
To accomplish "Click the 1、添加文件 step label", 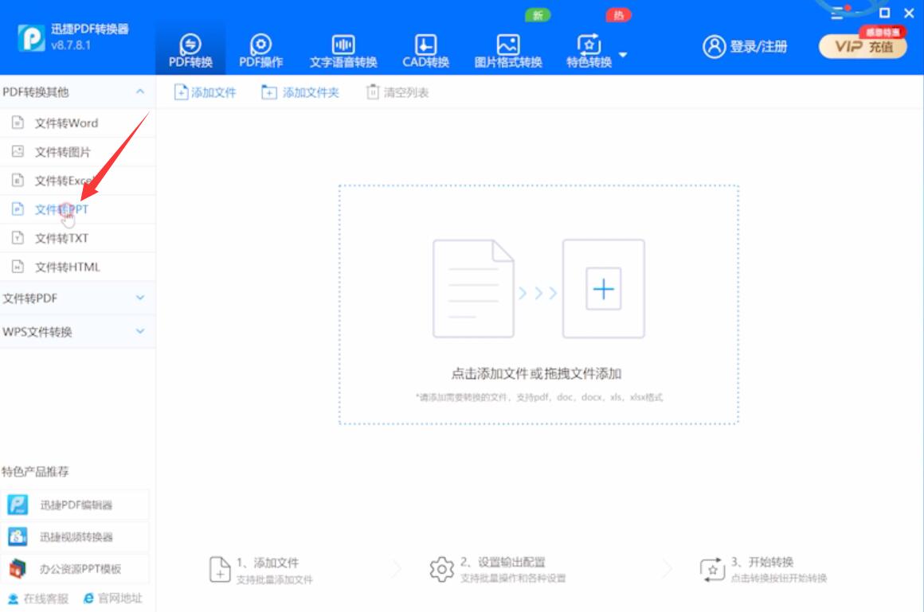I will click(268, 563).
